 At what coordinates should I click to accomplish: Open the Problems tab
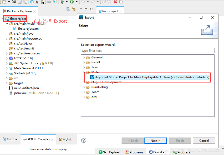(134, 152)
